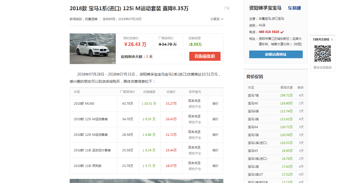The height and width of the screenshot is (183, 356).
Task: Open the [地图] map link
Action: pos(297,44)
